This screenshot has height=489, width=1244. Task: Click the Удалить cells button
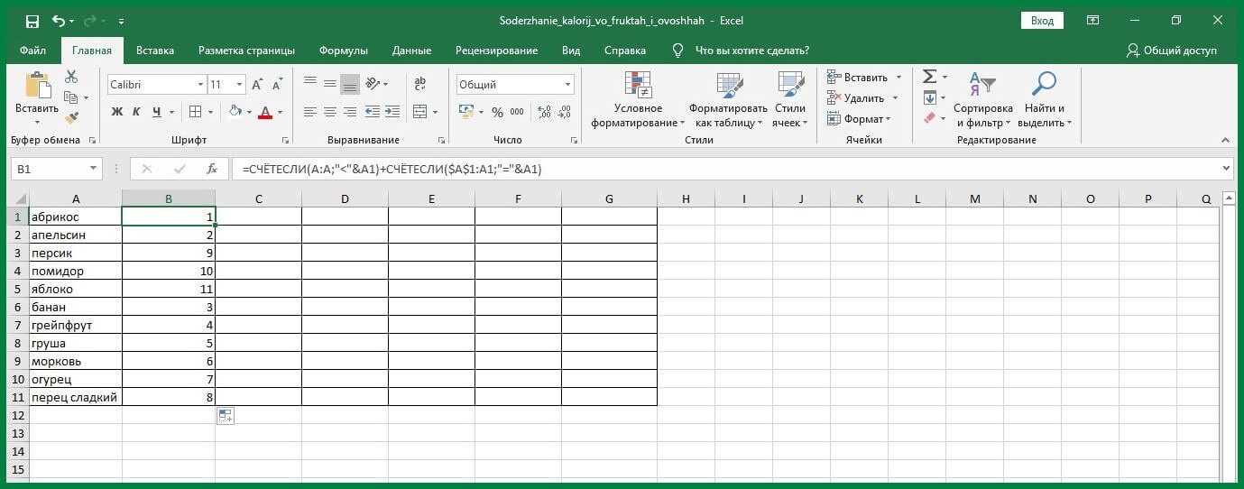[x=862, y=97]
